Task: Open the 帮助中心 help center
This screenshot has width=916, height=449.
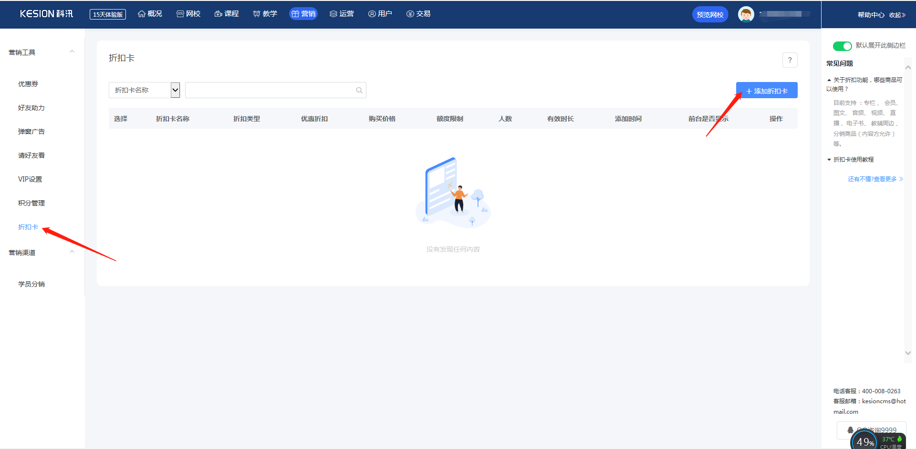Action: [x=871, y=15]
